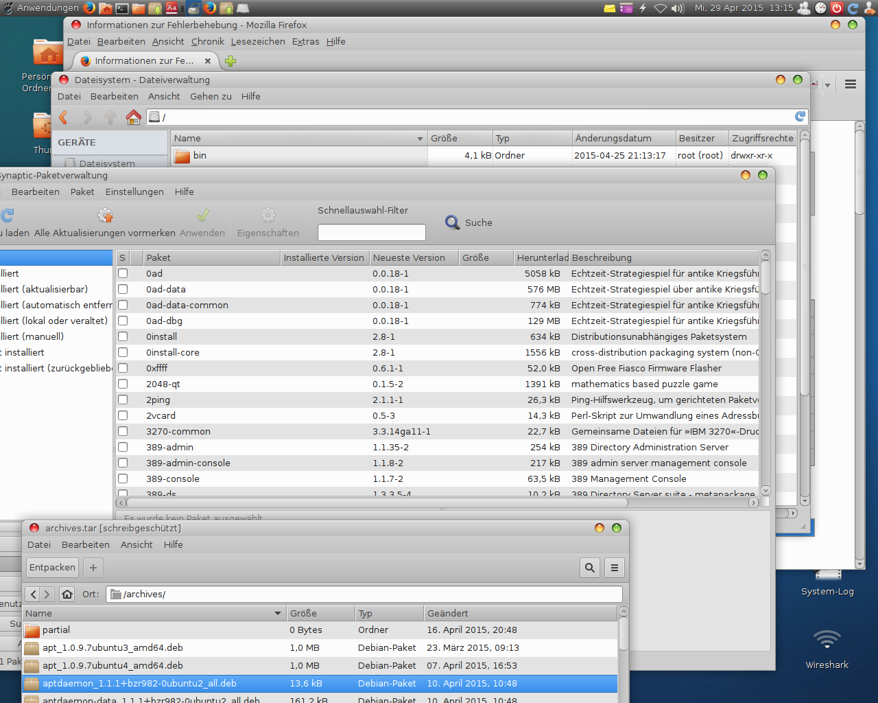The width and height of the screenshot is (878, 703).
Task: Click the yellow sticky notes tray icon
Action: (x=610, y=8)
